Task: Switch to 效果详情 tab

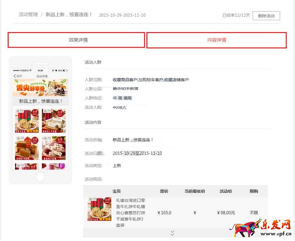Action: [x=76, y=40]
